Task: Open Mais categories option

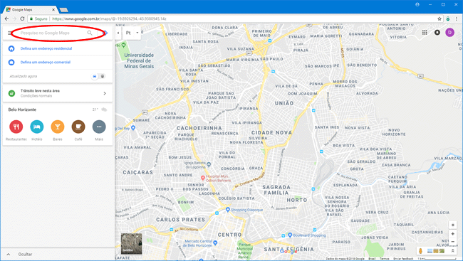Action: click(x=99, y=127)
